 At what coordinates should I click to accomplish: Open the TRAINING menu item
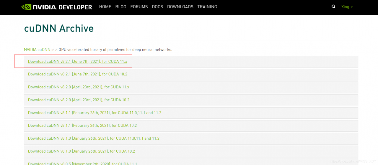pos(207,7)
